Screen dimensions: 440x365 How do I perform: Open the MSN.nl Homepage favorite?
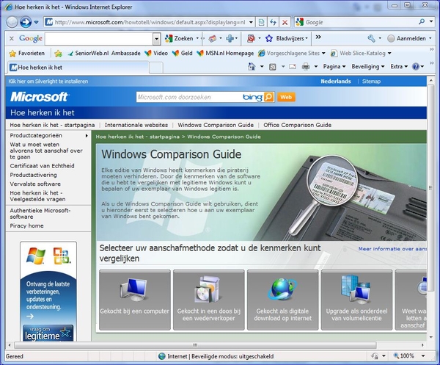click(225, 53)
